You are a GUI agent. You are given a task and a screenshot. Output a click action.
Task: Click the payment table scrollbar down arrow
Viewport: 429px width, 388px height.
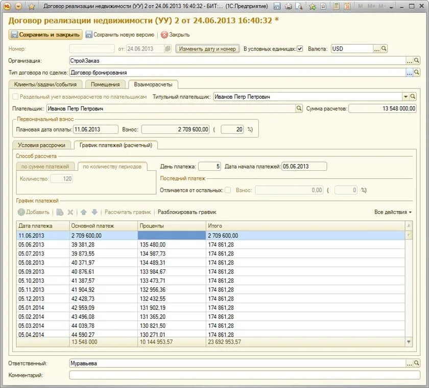pyautogui.click(x=409, y=341)
